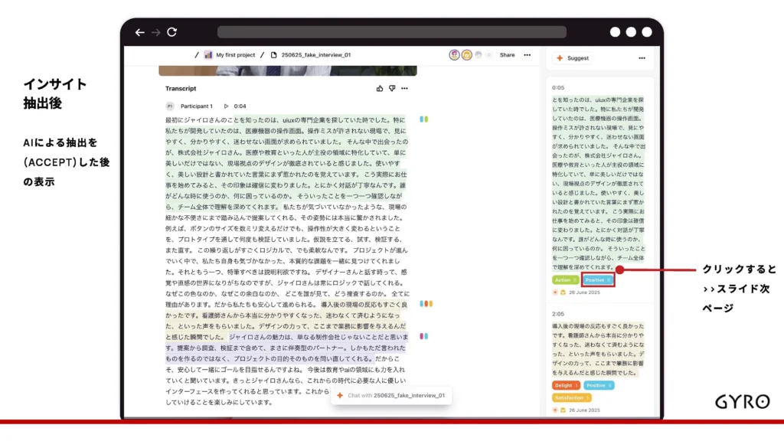Select the yellow Satisfaction tag
784x441 pixels.
coord(571,397)
